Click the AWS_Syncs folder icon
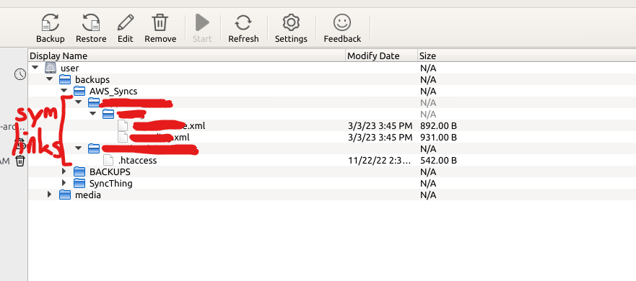Image resolution: width=636 pixels, height=281 pixels. [x=79, y=91]
